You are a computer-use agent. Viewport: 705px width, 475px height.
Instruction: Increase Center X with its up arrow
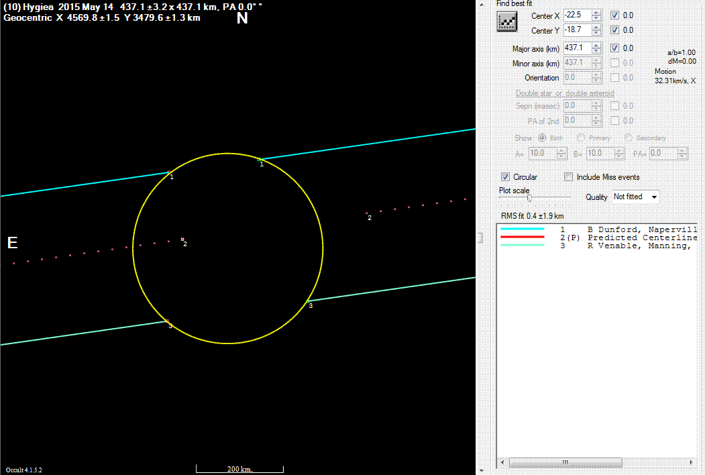click(x=596, y=12)
